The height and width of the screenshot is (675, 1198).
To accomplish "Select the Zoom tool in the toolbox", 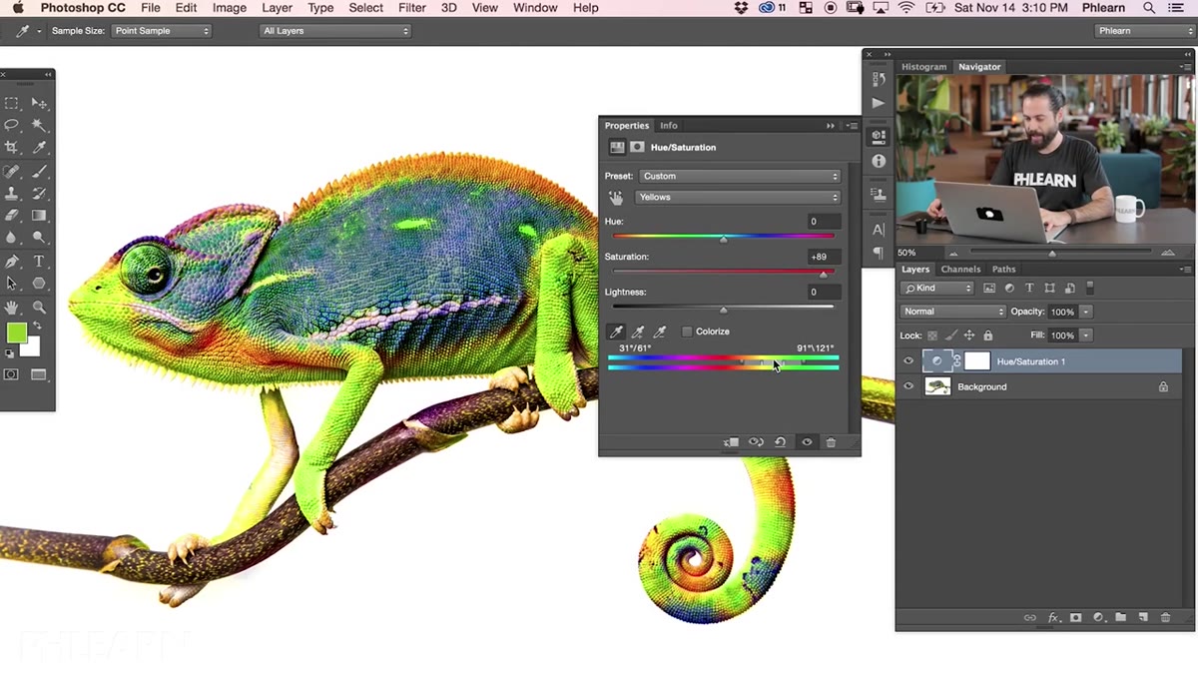I will point(39,308).
